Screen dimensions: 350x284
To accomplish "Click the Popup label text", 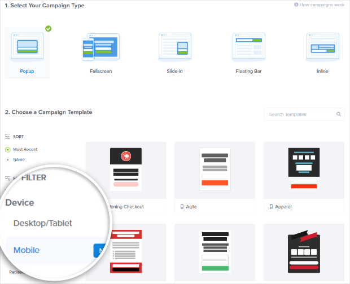I will [x=27, y=71].
